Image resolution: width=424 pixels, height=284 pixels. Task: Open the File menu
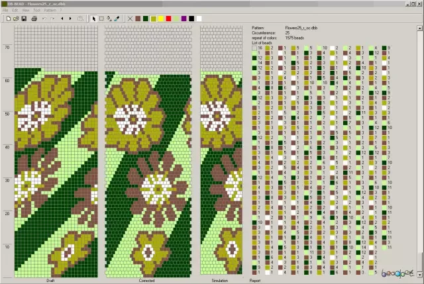pos(5,11)
